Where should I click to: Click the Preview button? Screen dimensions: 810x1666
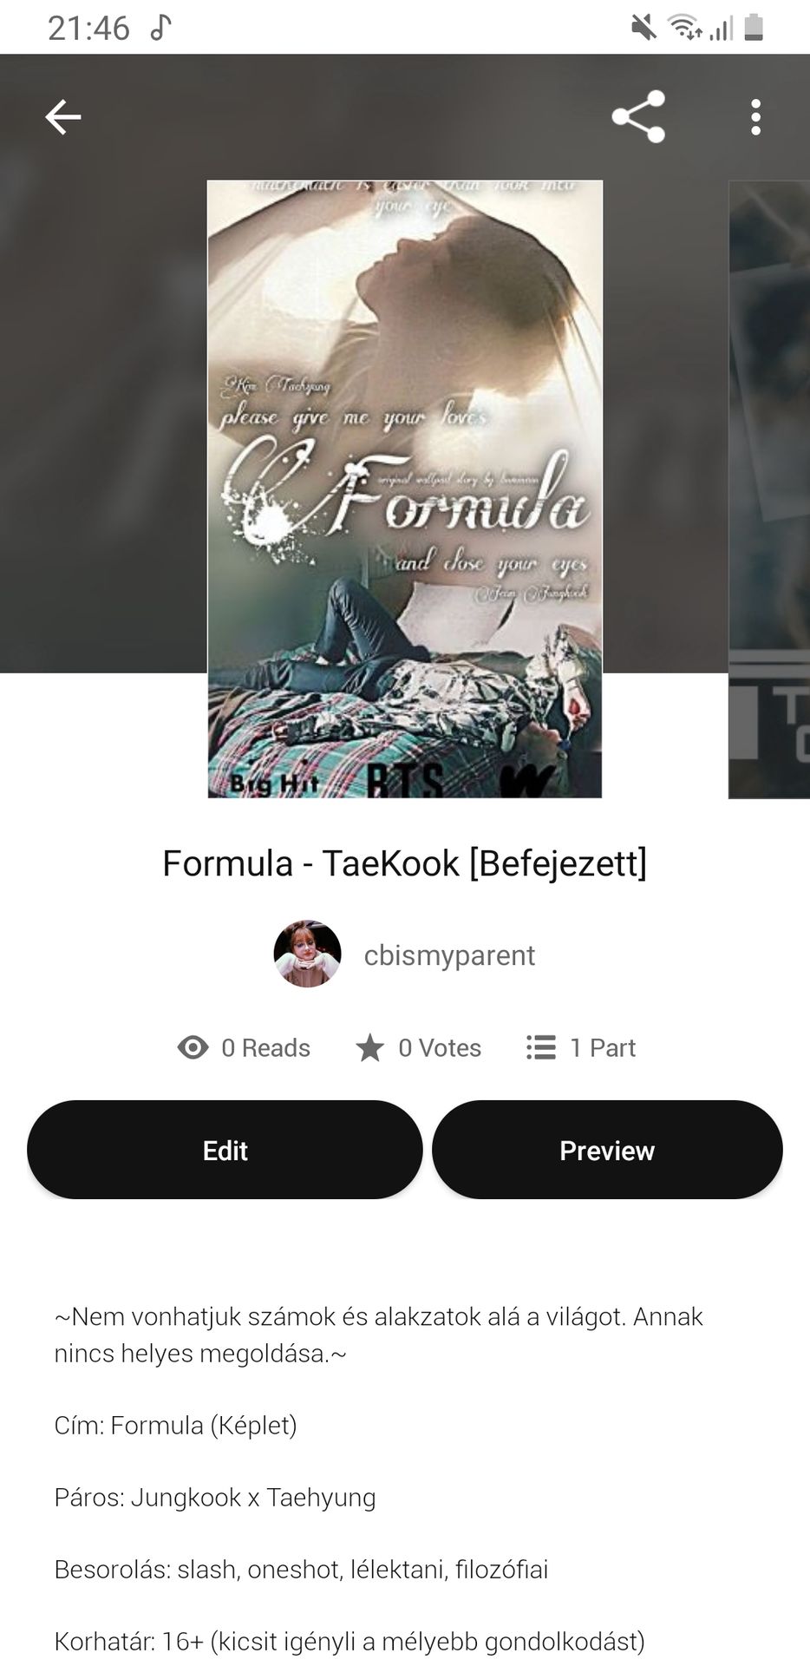[607, 1150]
